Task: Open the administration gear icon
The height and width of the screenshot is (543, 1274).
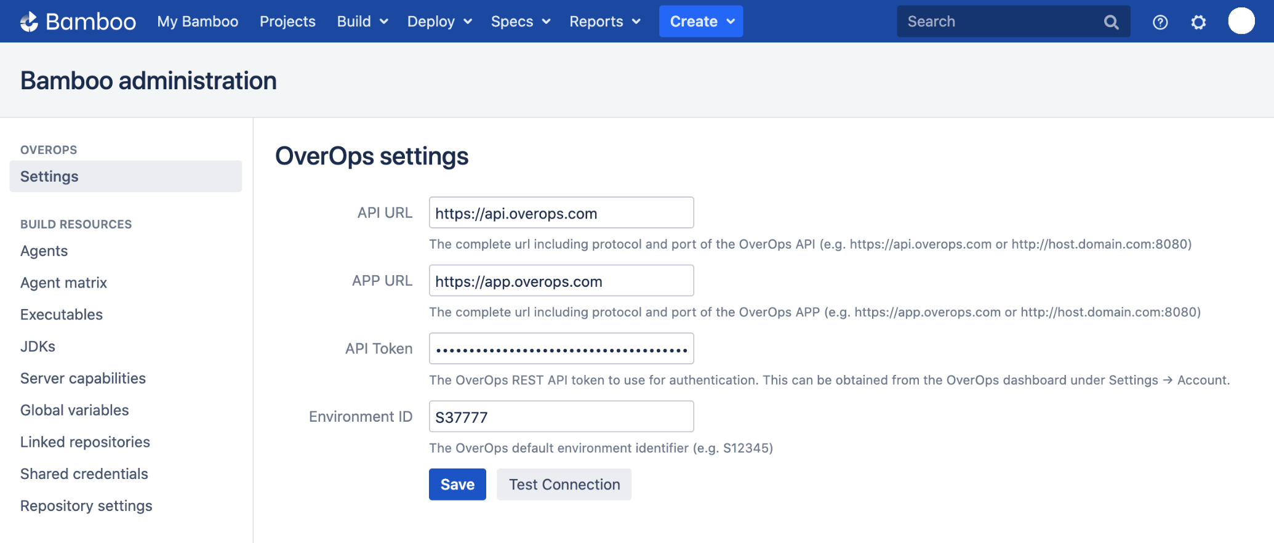Action: pos(1198,22)
